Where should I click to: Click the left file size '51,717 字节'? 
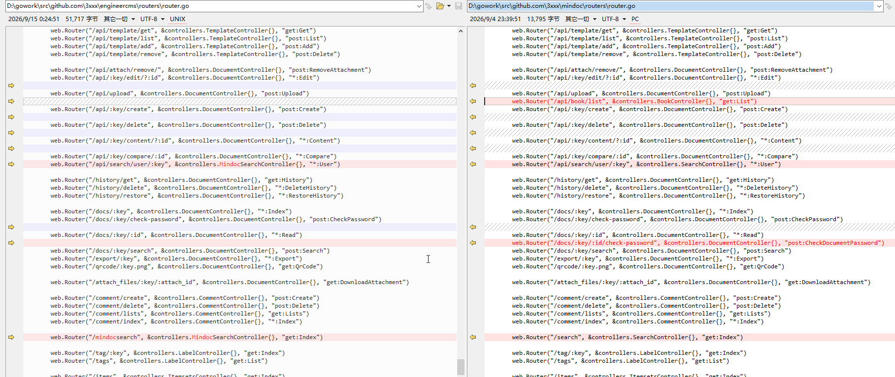point(82,19)
